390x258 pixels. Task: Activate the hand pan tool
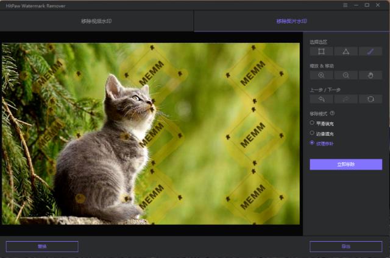[370, 75]
